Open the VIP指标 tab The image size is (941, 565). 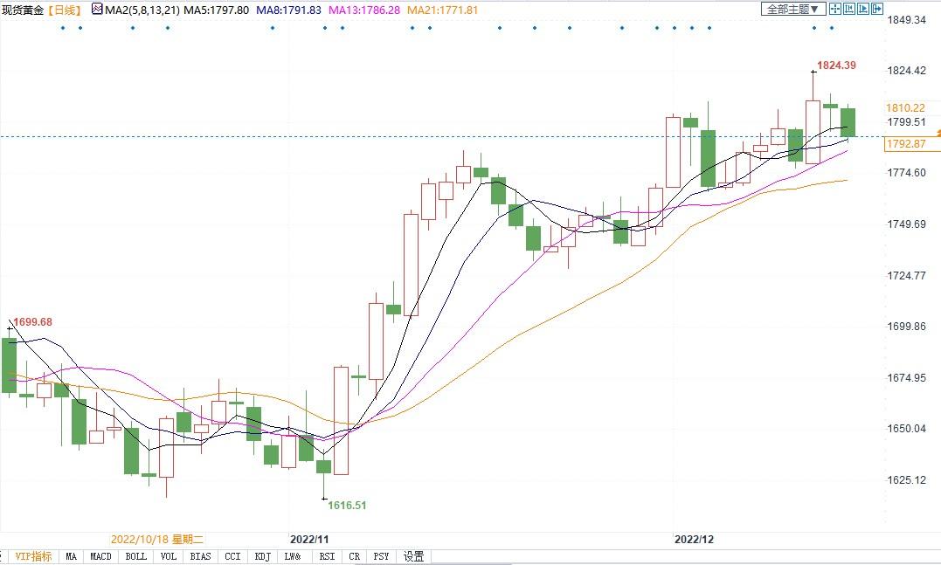[33, 556]
